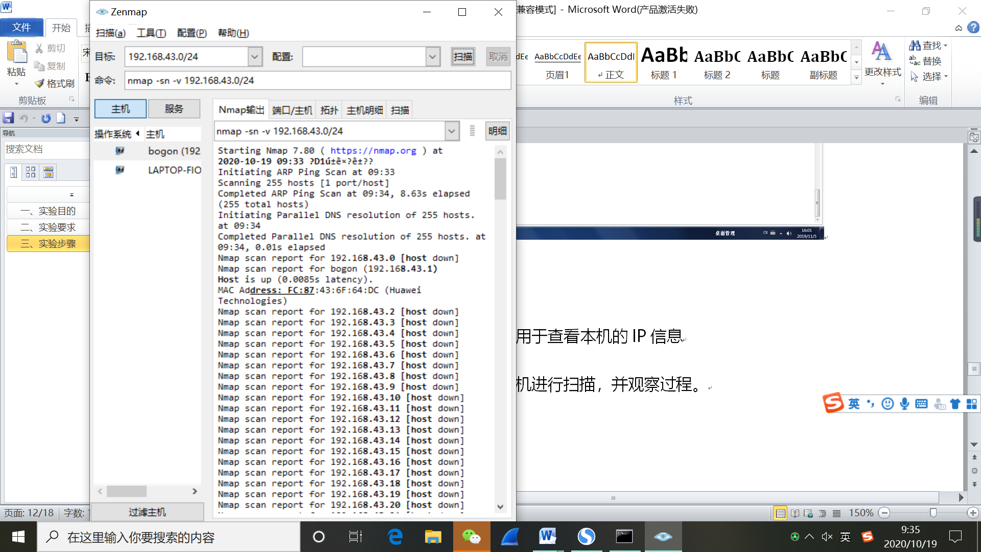This screenshot has width=981, height=552.
Task: Click the Nmap output options lines icon
Action: click(x=472, y=131)
